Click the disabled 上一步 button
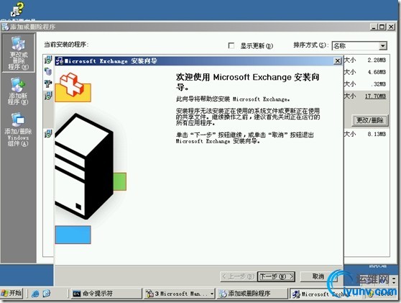 click(x=238, y=276)
